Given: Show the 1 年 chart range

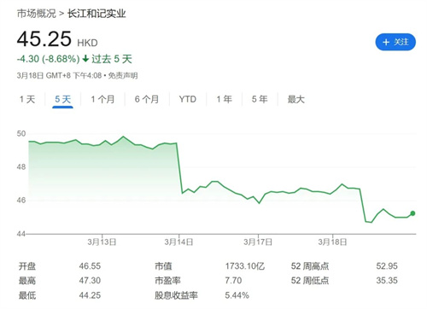Looking at the screenshot, I should point(225,99).
